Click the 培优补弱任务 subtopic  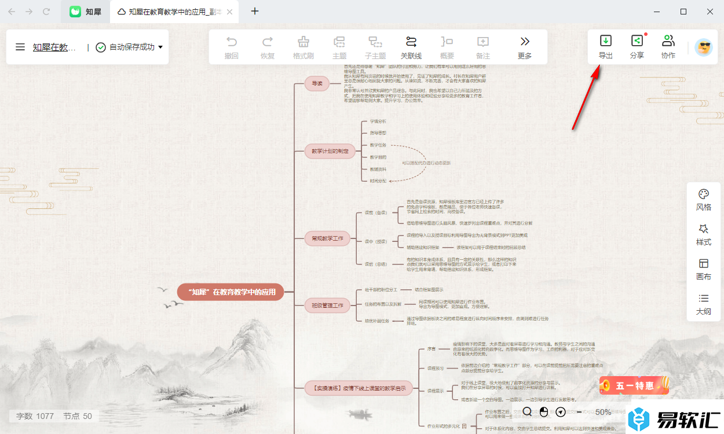[377, 321]
